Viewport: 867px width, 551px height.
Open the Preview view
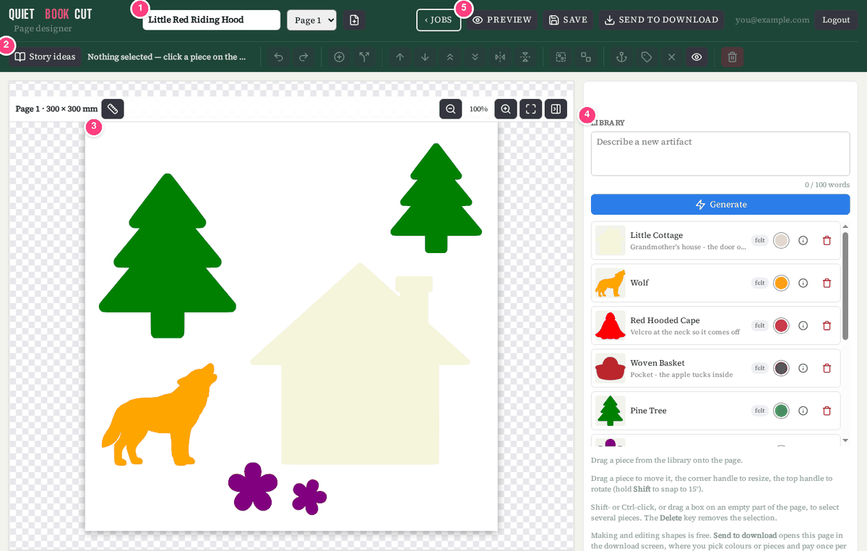click(x=502, y=20)
